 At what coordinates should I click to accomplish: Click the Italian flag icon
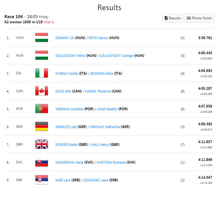coord(42,73)
